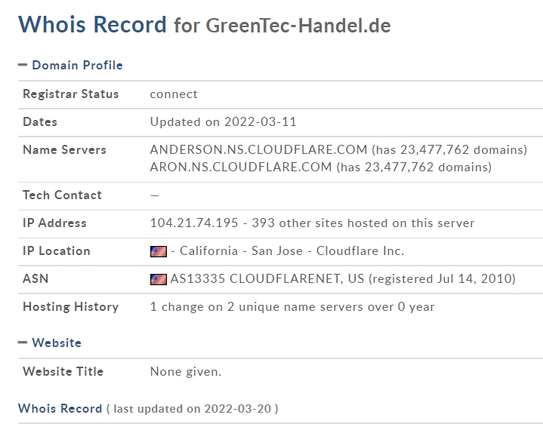Click the Updated on 2022-03-11 date
Image resolution: width=543 pixels, height=424 pixels.
click(223, 121)
